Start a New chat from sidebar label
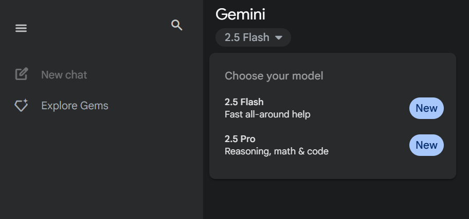 (x=64, y=74)
